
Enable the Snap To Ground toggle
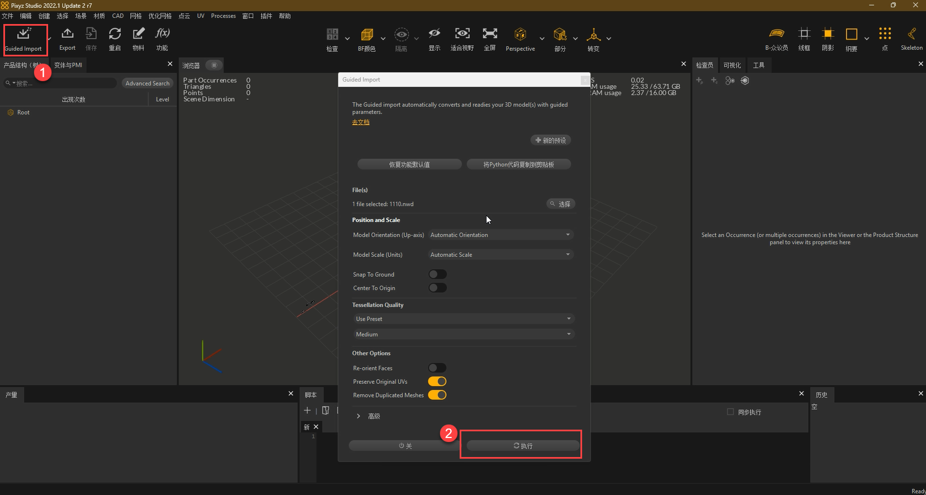[x=437, y=274]
